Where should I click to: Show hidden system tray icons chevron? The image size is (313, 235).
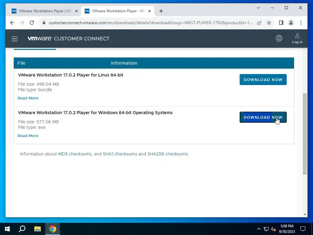pos(259,229)
